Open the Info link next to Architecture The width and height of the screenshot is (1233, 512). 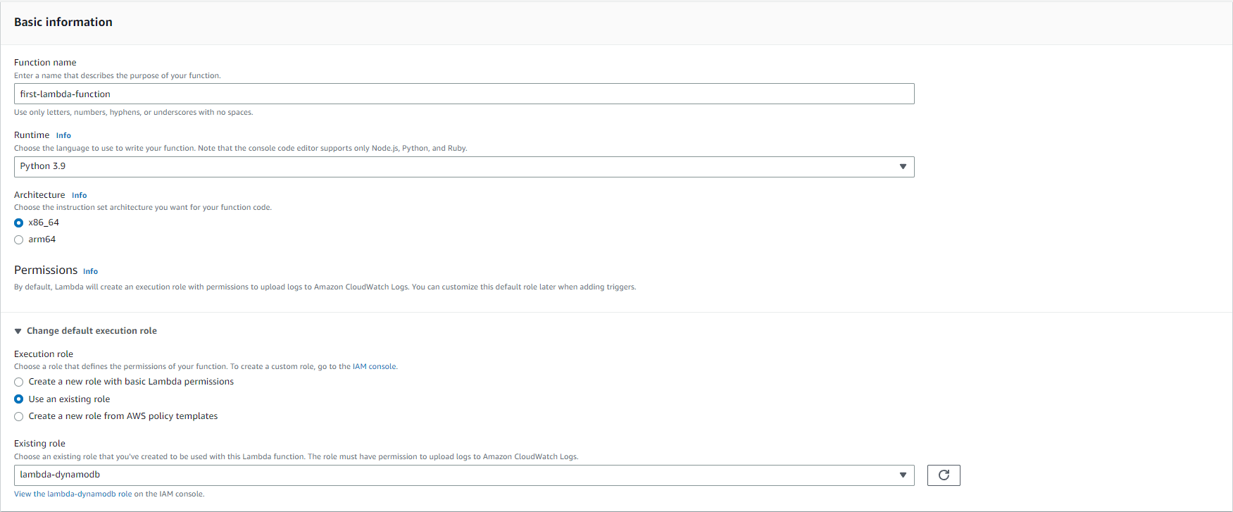79,195
